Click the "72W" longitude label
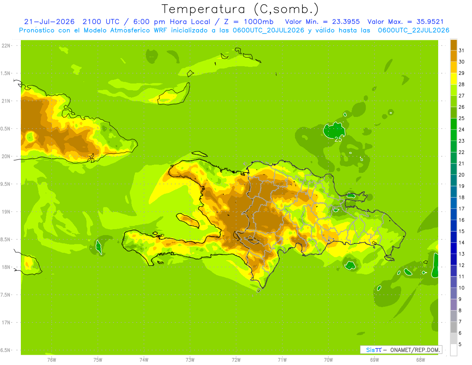 point(236,360)
